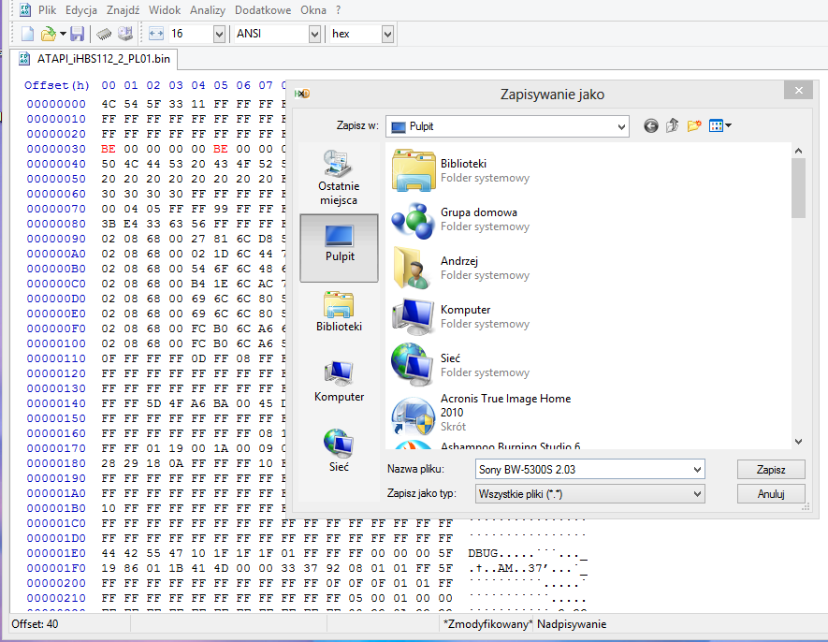Screen dimensions: 828x642
Task: Click the Nadpisywanie status bar entry
Action: [x=572, y=624]
